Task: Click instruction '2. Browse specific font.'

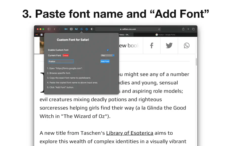Action: click(x=59, y=73)
